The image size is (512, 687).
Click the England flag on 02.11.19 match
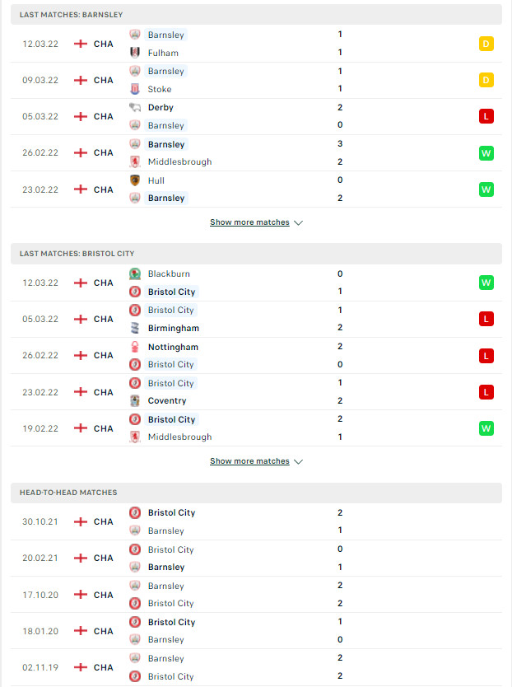point(81,667)
